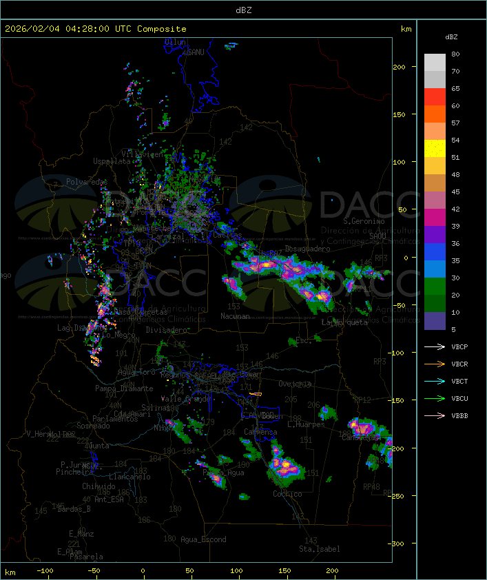
Task: Click the Sta.Isabel map label
Action: [x=320, y=549]
